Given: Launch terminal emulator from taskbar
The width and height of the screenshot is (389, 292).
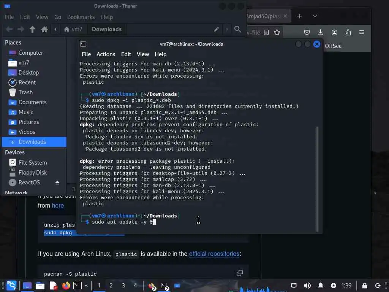Looking at the screenshot, I should pyautogui.click(x=77, y=286).
